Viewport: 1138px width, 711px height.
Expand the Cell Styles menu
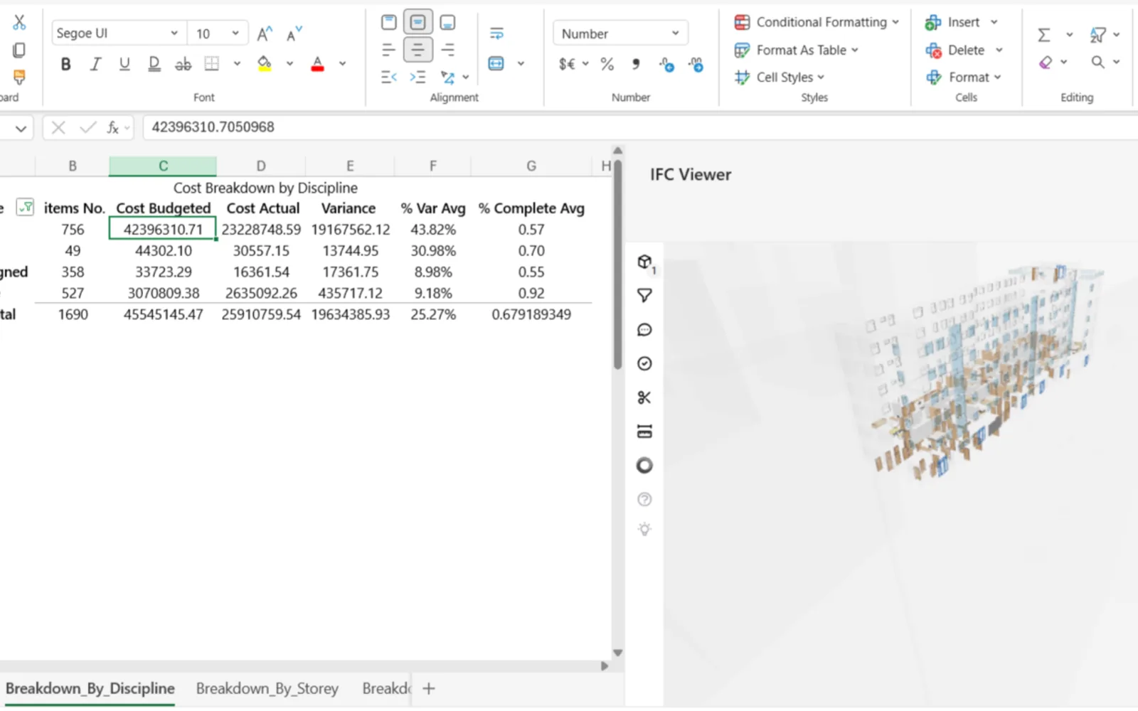pos(780,77)
